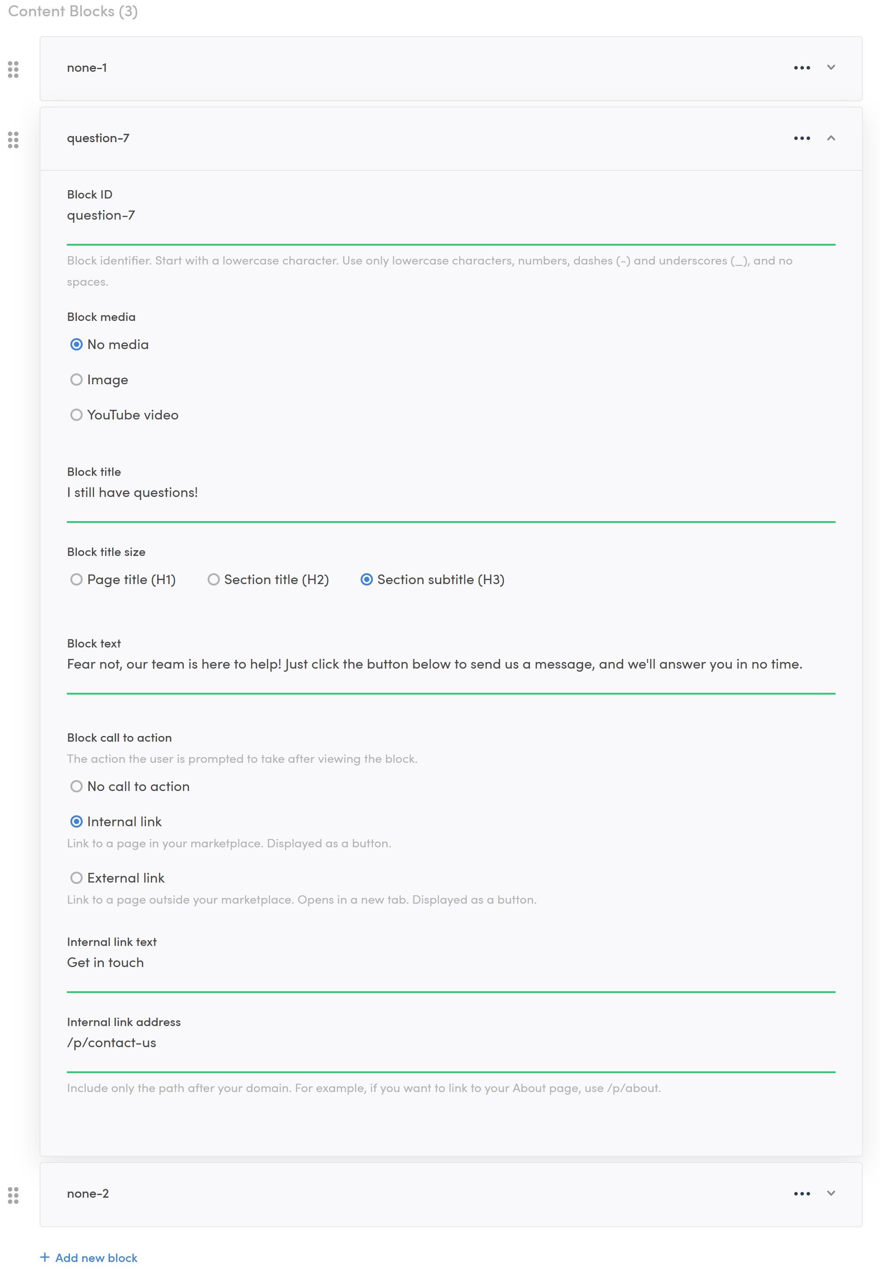
Task: Expand the none-2 block chevron
Action: coord(831,1193)
